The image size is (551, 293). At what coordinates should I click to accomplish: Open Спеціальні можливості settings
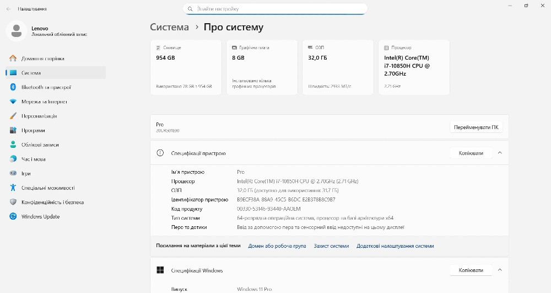(56, 188)
